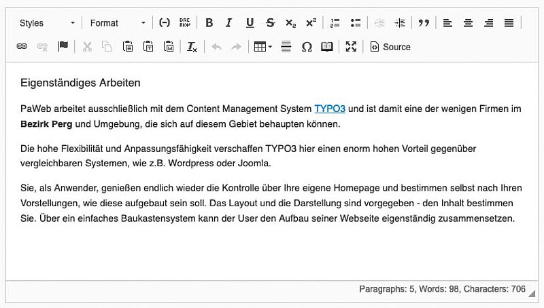Toggle bold formatting
Image resolution: width=544 pixels, height=308 pixels.
209,23
